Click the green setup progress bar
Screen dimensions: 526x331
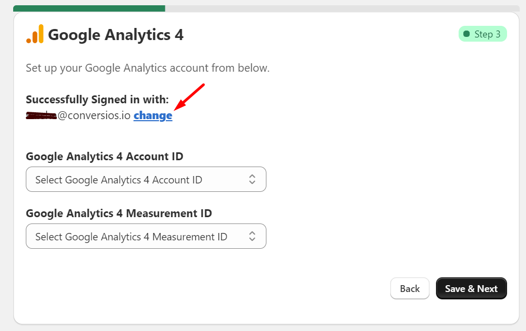click(x=89, y=8)
